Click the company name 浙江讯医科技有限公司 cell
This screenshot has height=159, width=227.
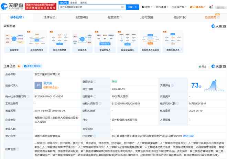47,74
